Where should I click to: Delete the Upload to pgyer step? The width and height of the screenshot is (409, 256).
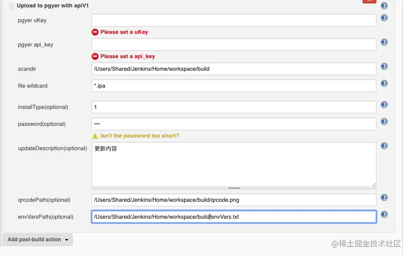point(369,2)
